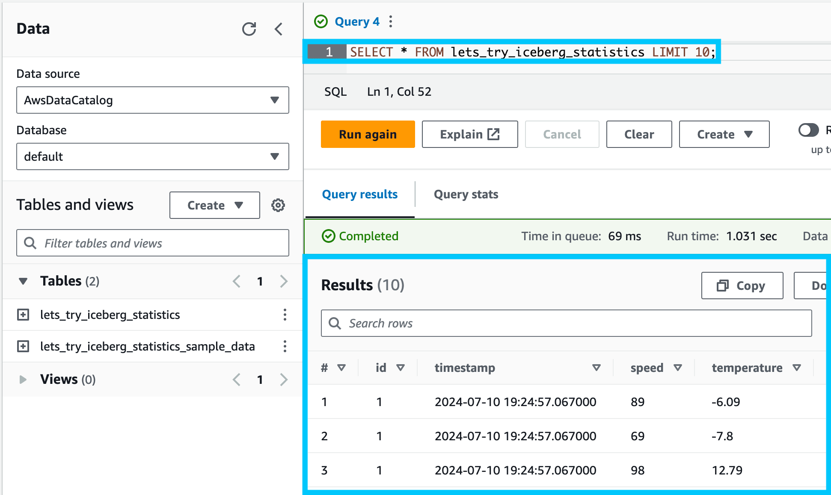Image resolution: width=831 pixels, height=495 pixels.
Task: Open Query 4 tab options menu
Action: click(x=390, y=21)
